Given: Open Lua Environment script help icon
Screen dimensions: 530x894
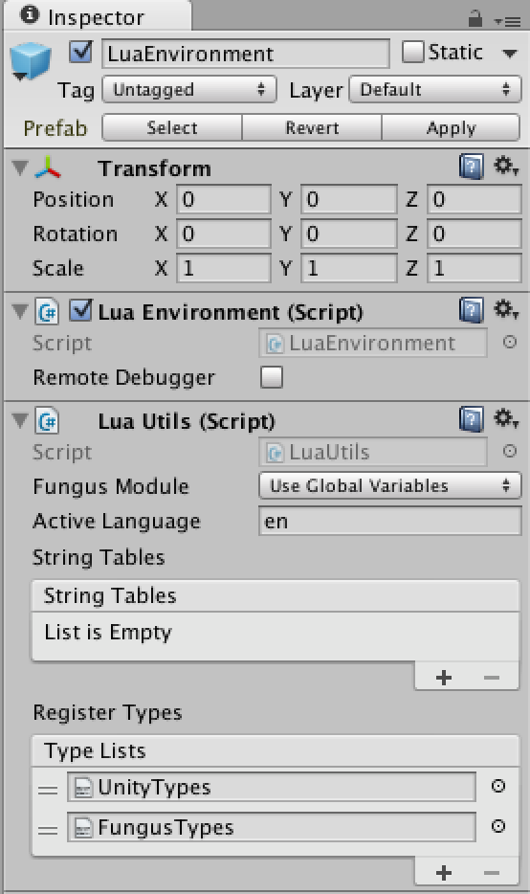Looking at the screenshot, I should 471,311.
